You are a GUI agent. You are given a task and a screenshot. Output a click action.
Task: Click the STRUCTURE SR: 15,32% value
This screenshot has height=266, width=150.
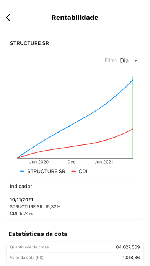click(35, 207)
